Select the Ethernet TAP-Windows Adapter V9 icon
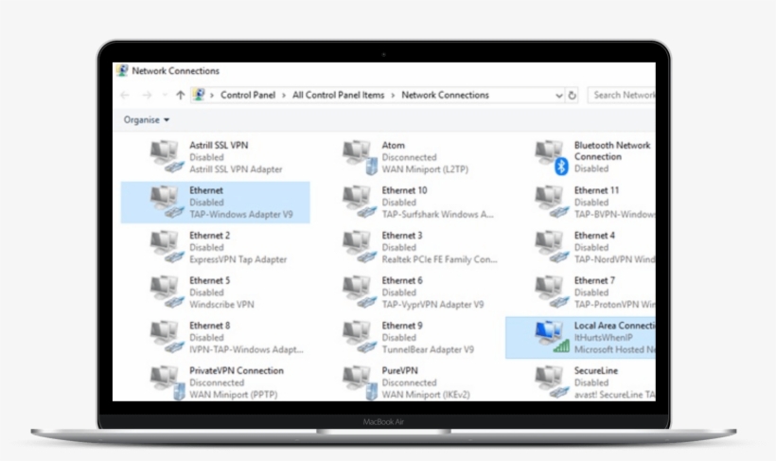The width and height of the screenshot is (776, 461). (x=167, y=202)
